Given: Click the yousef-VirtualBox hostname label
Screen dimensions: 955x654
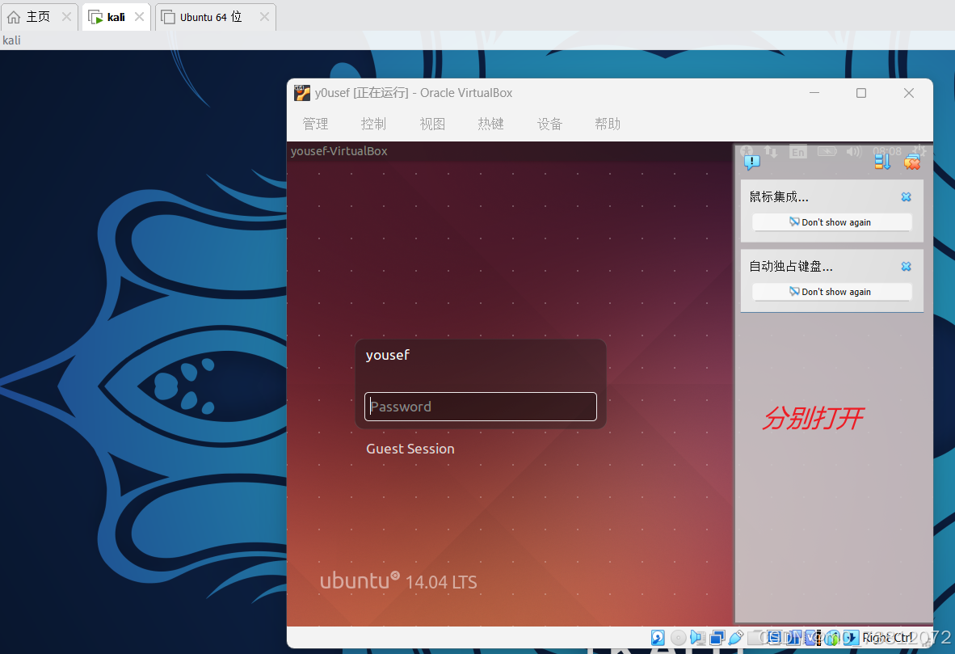Looking at the screenshot, I should [x=339, y=151].
